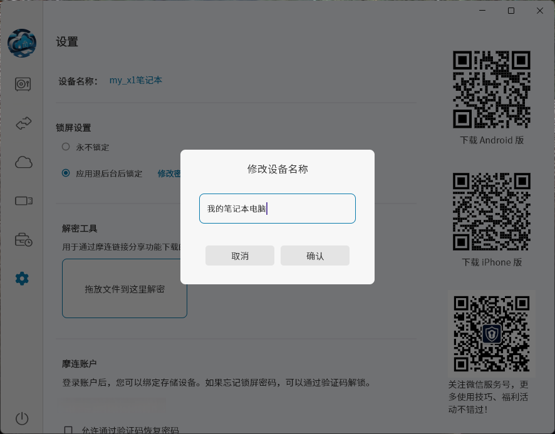The image size is (555, 434).
Task: Cancel the dialog with 取消 button
Action: tap(239, 255)
